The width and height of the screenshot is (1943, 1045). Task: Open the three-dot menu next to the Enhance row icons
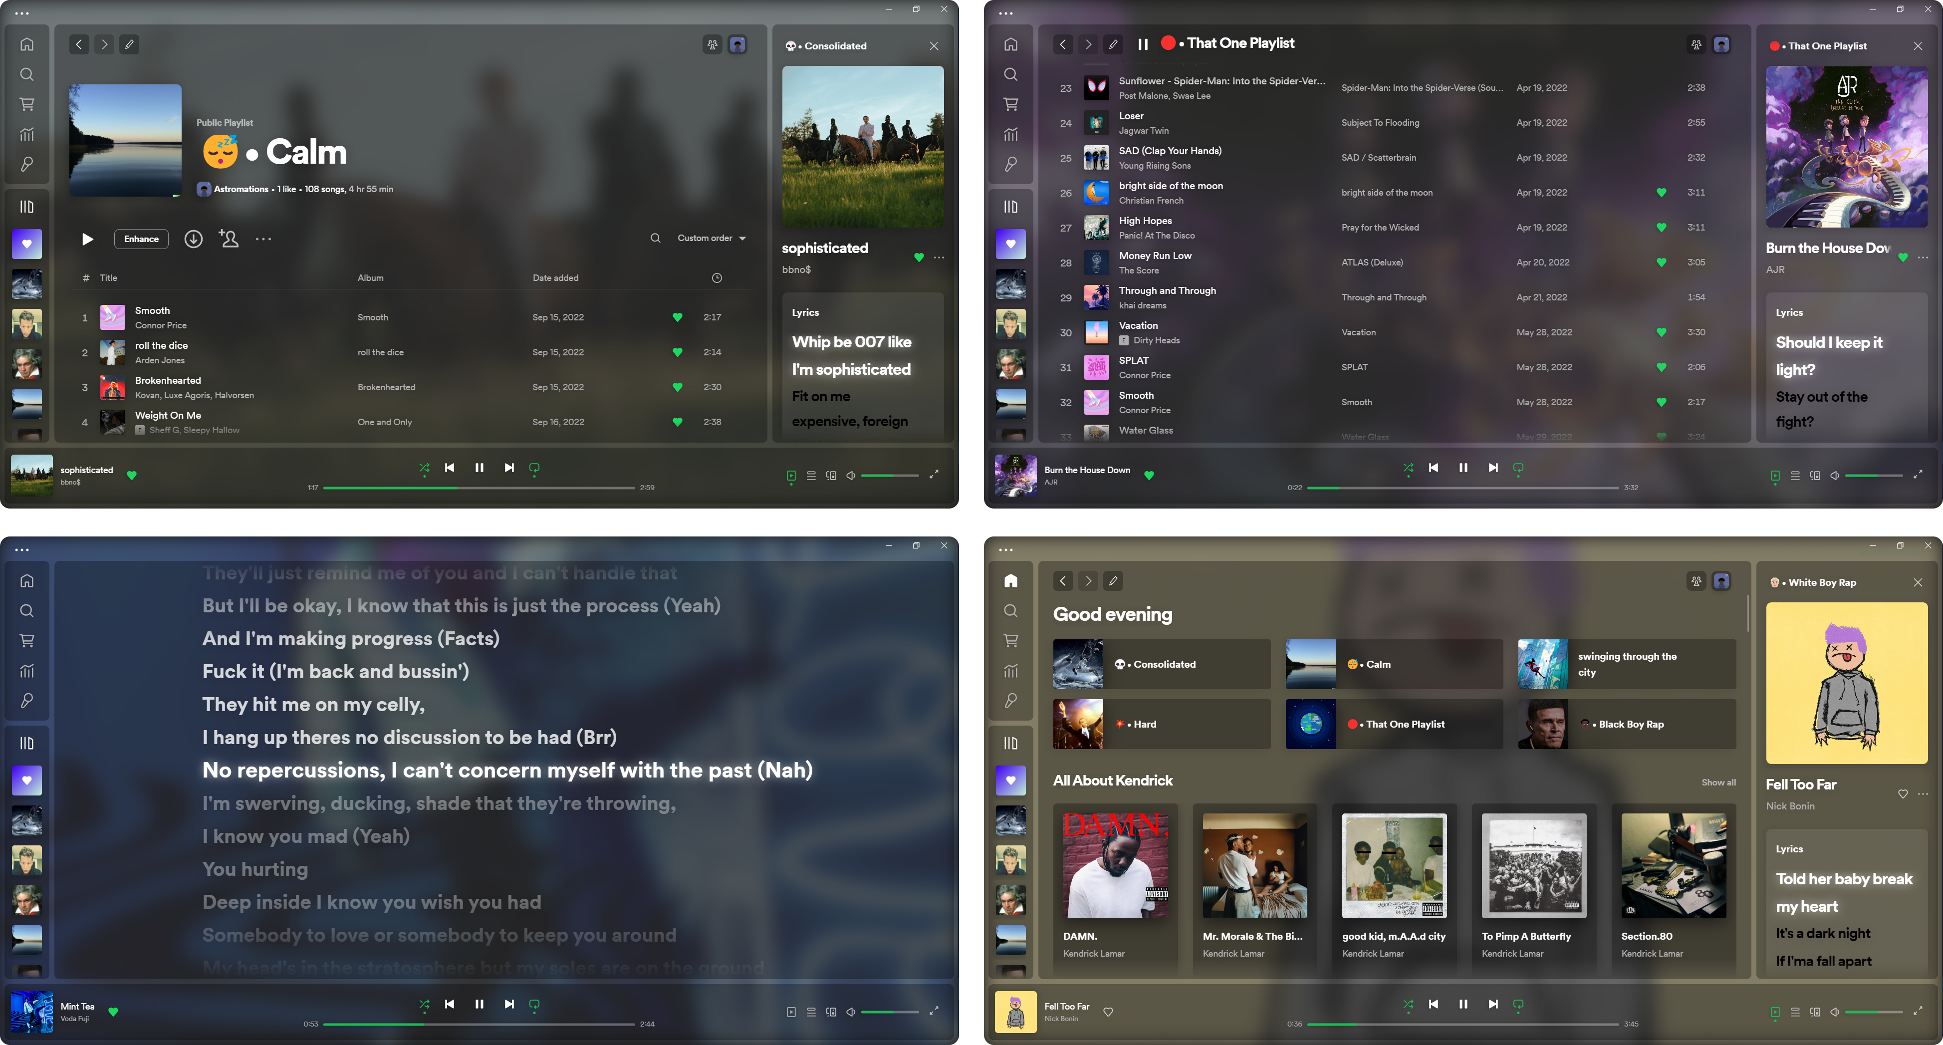point(263,239)
